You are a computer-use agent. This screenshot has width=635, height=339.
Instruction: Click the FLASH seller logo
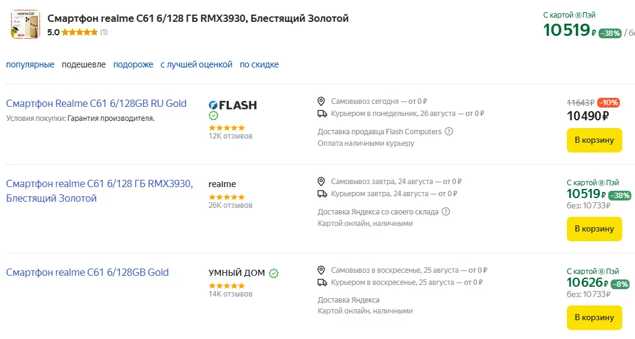coord(232,105)
